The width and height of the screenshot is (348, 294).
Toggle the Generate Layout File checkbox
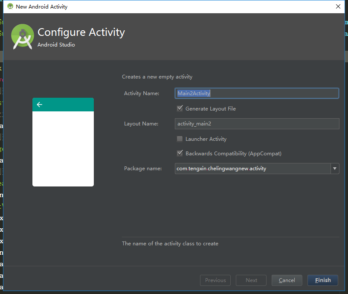click(x=180, y=109)
